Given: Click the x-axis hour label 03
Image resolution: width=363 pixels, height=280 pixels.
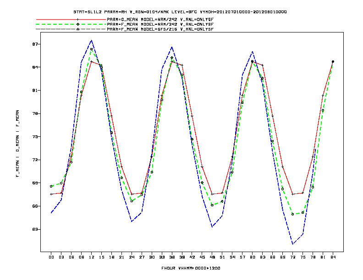Looking at the screenshot, I should click(61, 257).
